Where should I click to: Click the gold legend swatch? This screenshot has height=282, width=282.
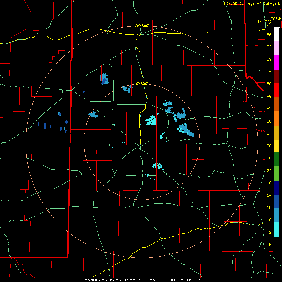coord(277,133)
